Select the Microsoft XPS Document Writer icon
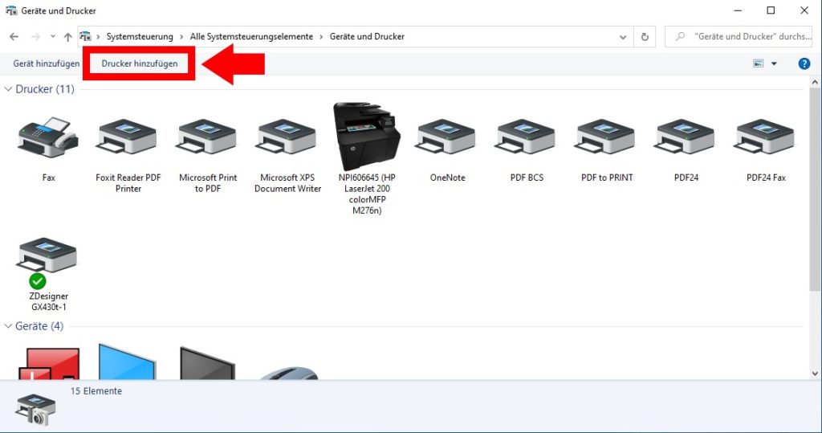Viewport: 822px width, 433px height. (x=287, y=137)
